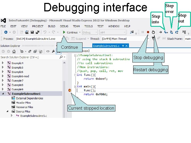The width and height of the screenshot is (191, 143).
Task: Click the Navigate Backward arrow icon
Action: pos(6,32)
